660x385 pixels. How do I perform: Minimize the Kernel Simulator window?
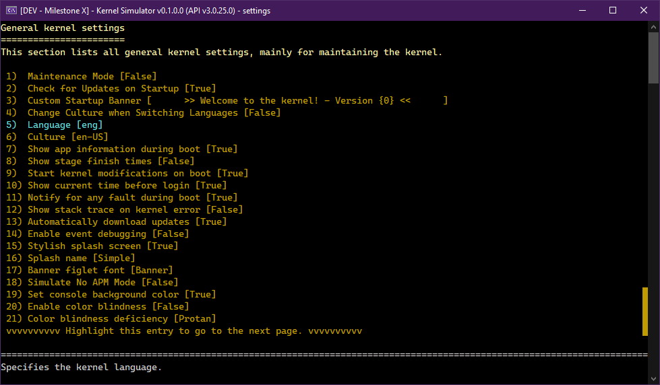(x=581, y=10)
